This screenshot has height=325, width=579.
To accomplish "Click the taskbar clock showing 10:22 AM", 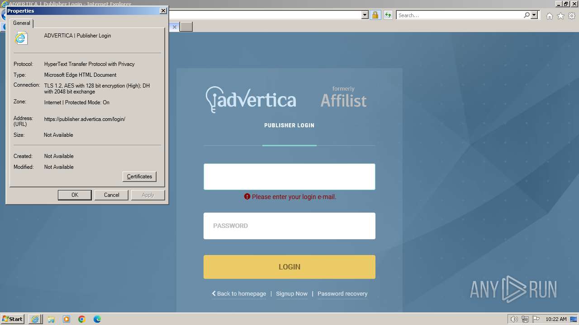I will tap(556, 319).
